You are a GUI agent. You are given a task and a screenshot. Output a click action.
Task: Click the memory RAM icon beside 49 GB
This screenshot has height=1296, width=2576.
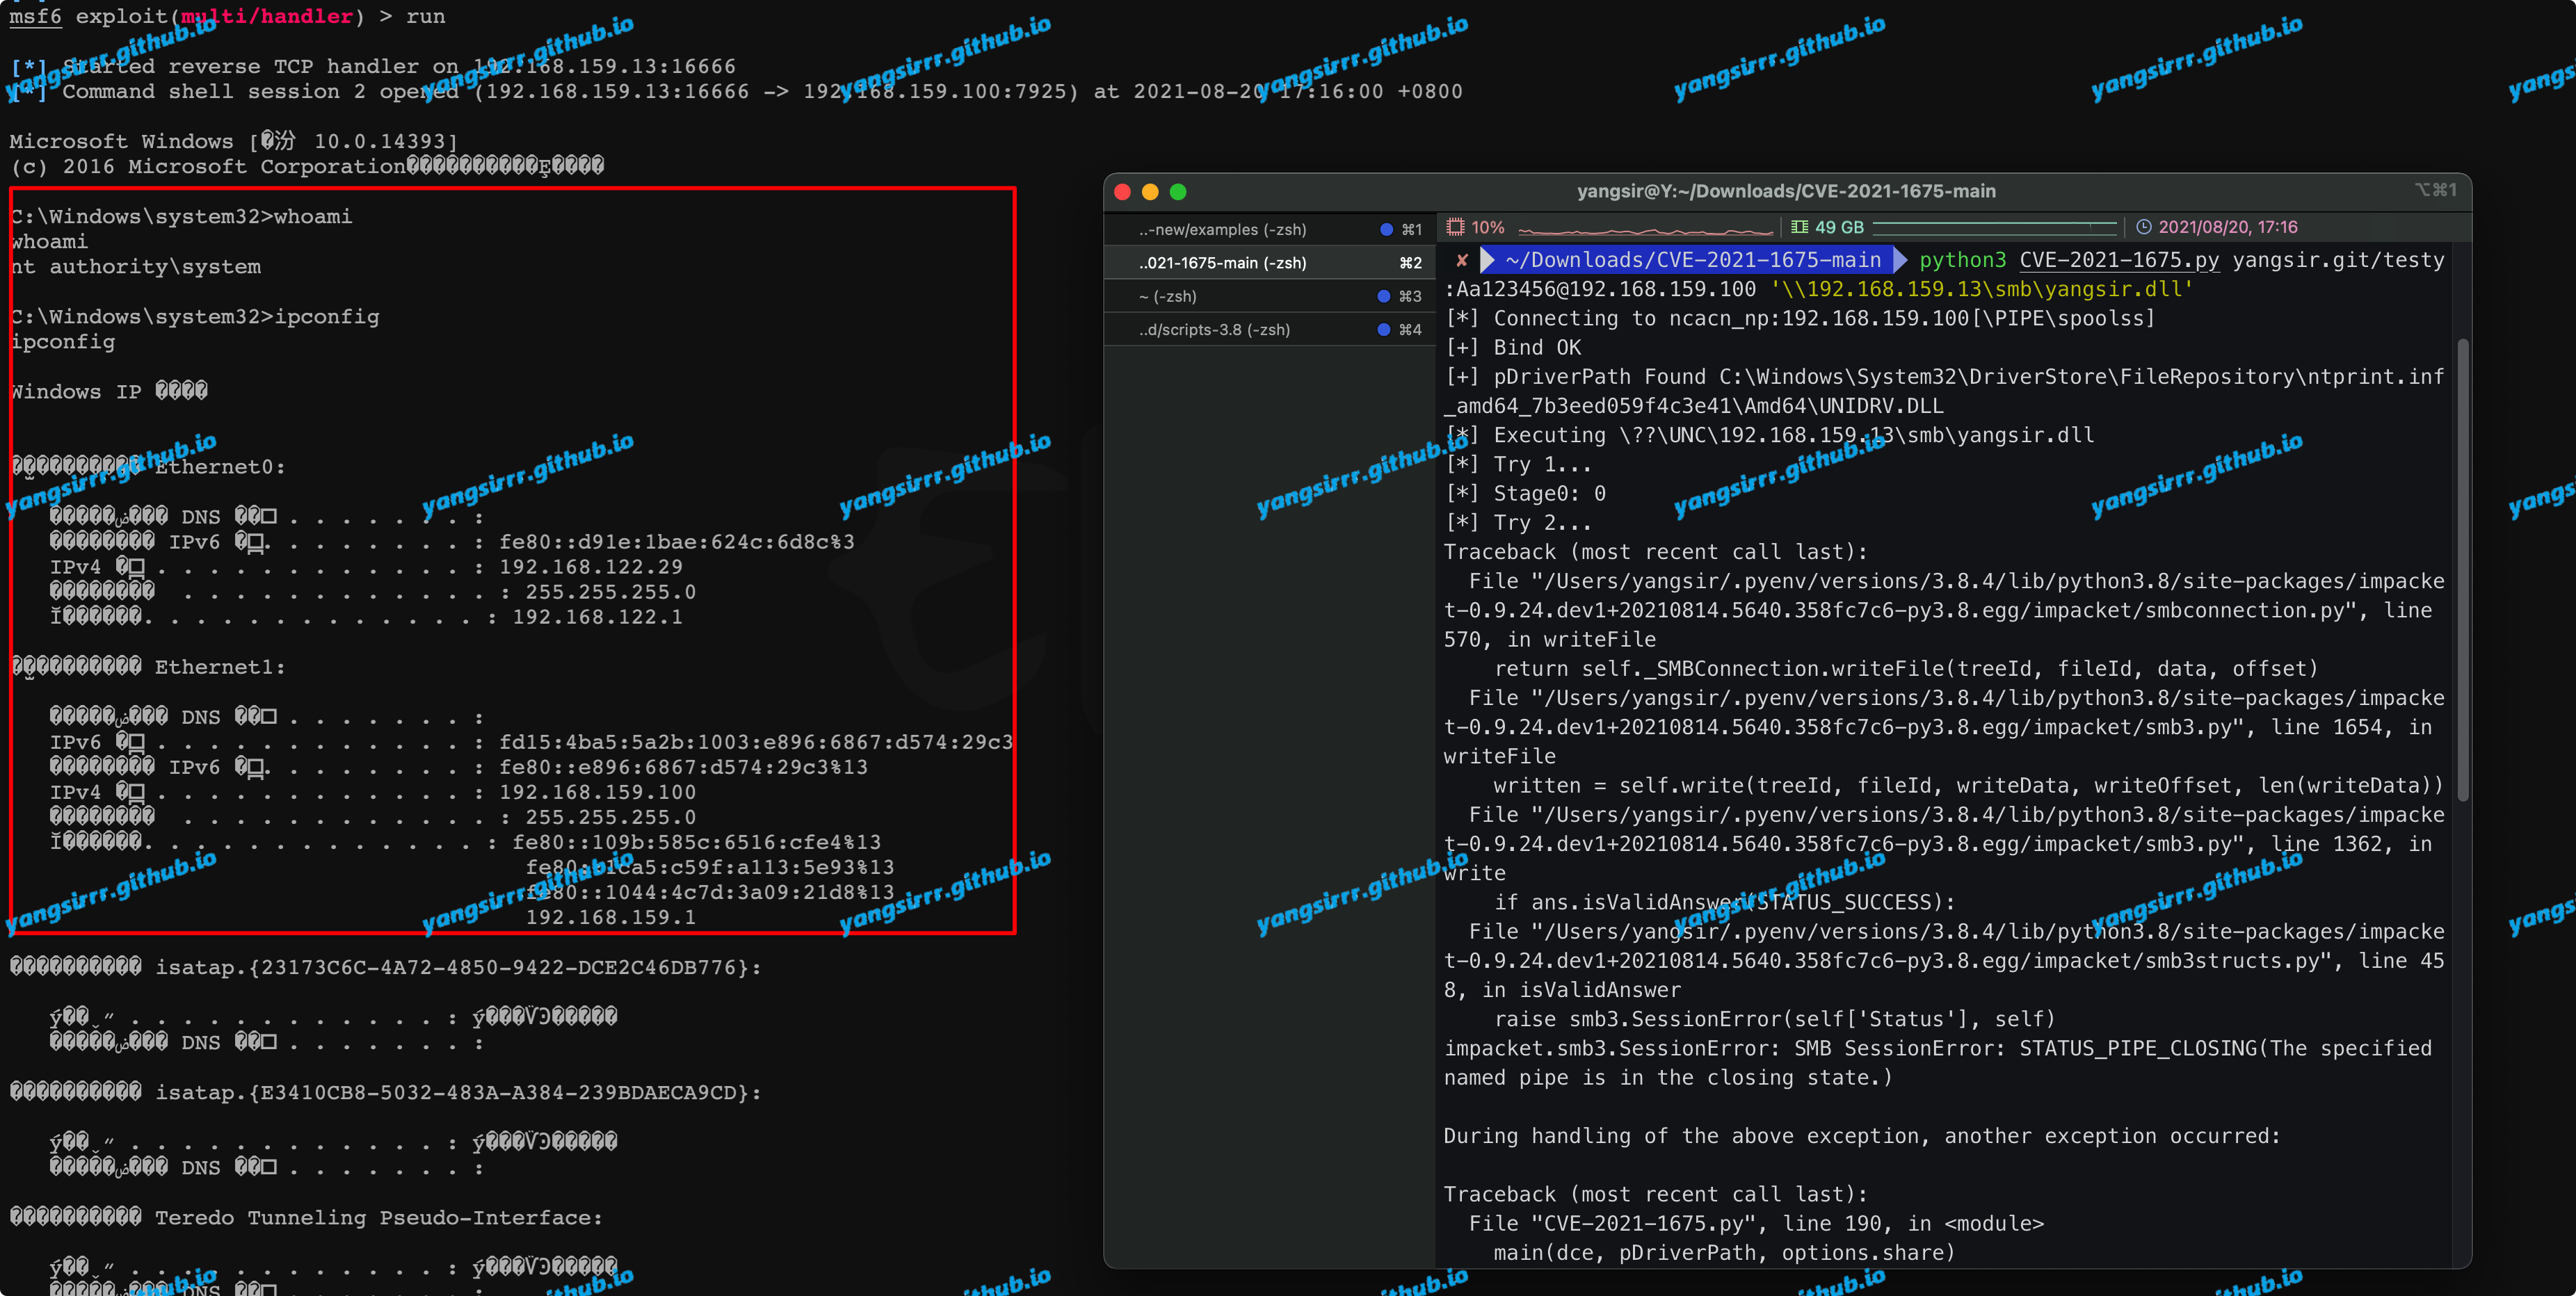click(x=1799, y=227)
